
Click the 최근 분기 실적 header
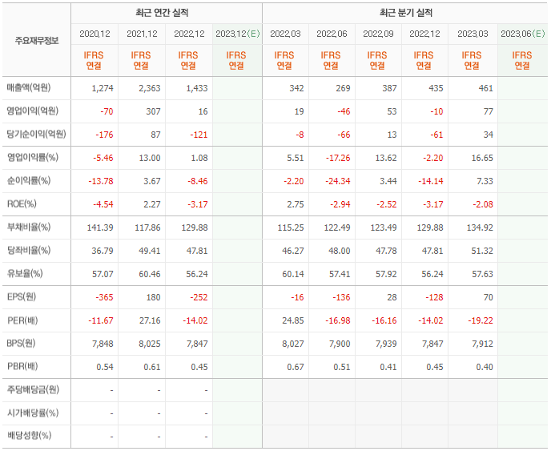click(406, 13)
